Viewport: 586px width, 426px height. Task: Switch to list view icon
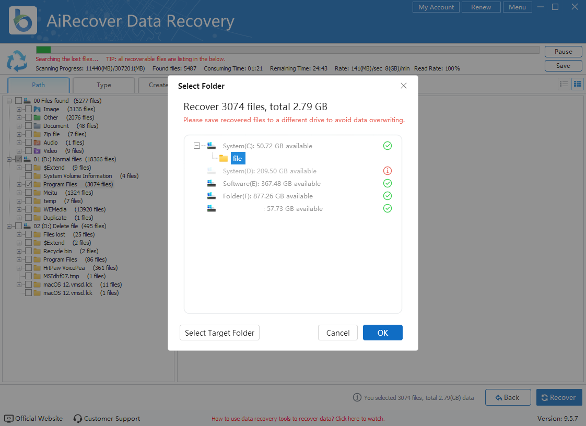564,84
